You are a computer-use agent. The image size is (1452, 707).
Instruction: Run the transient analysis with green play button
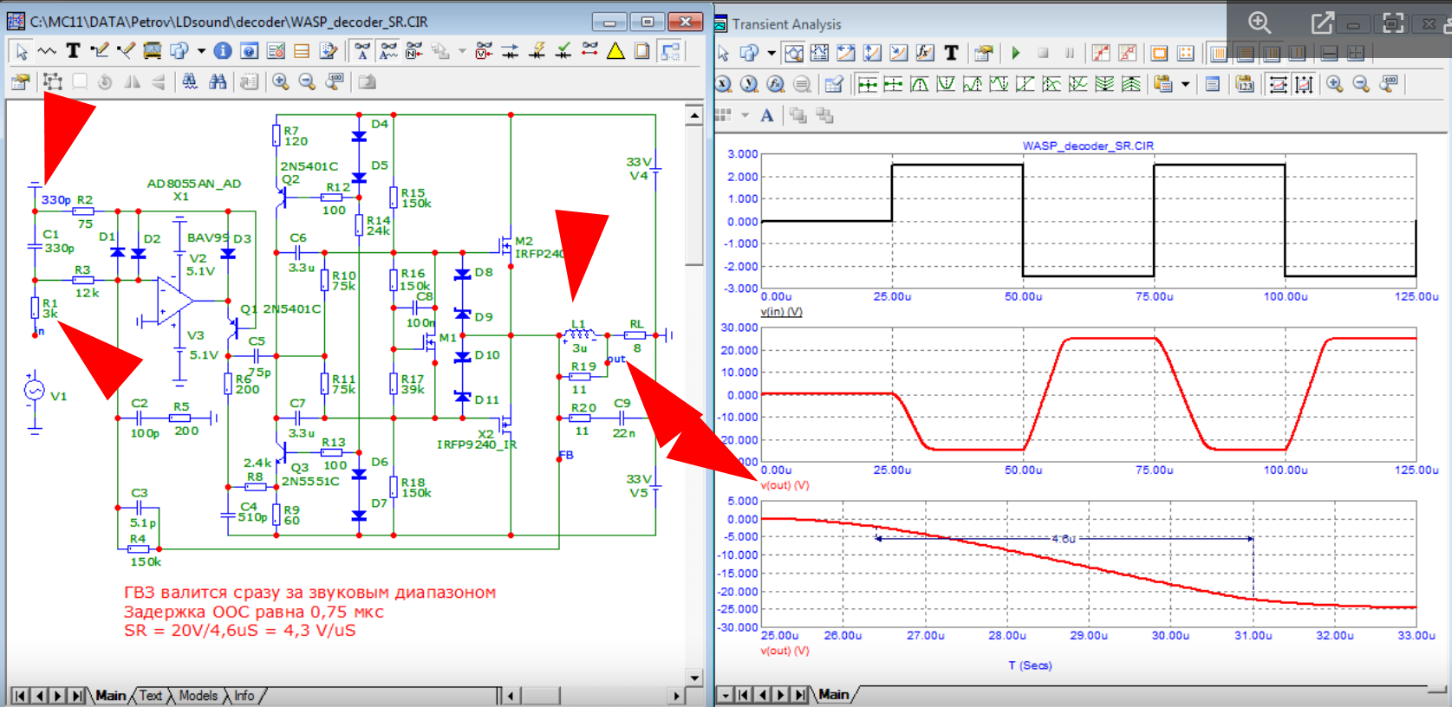click(x=1016, y=54)
